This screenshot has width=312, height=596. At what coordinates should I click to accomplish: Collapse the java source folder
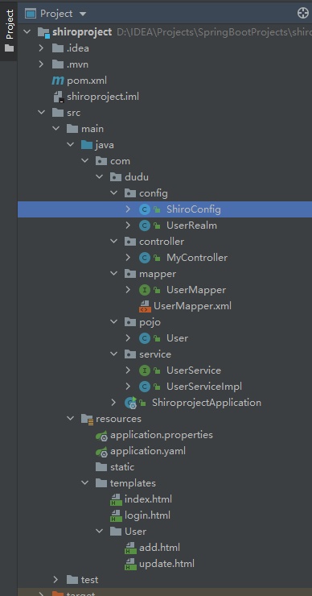[70, 145]
